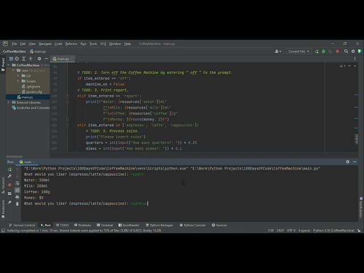
Task: Expand the Lib folder
Action: (18, 76)
